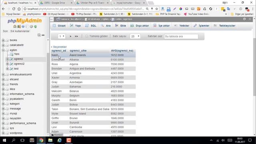Click the link-with-main-panel icon in sidebar

(43, 35)
